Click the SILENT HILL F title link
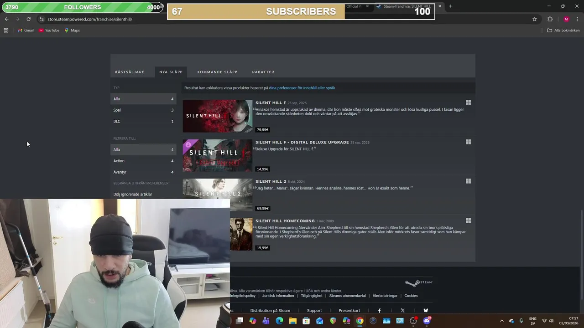 click(271, 103)
